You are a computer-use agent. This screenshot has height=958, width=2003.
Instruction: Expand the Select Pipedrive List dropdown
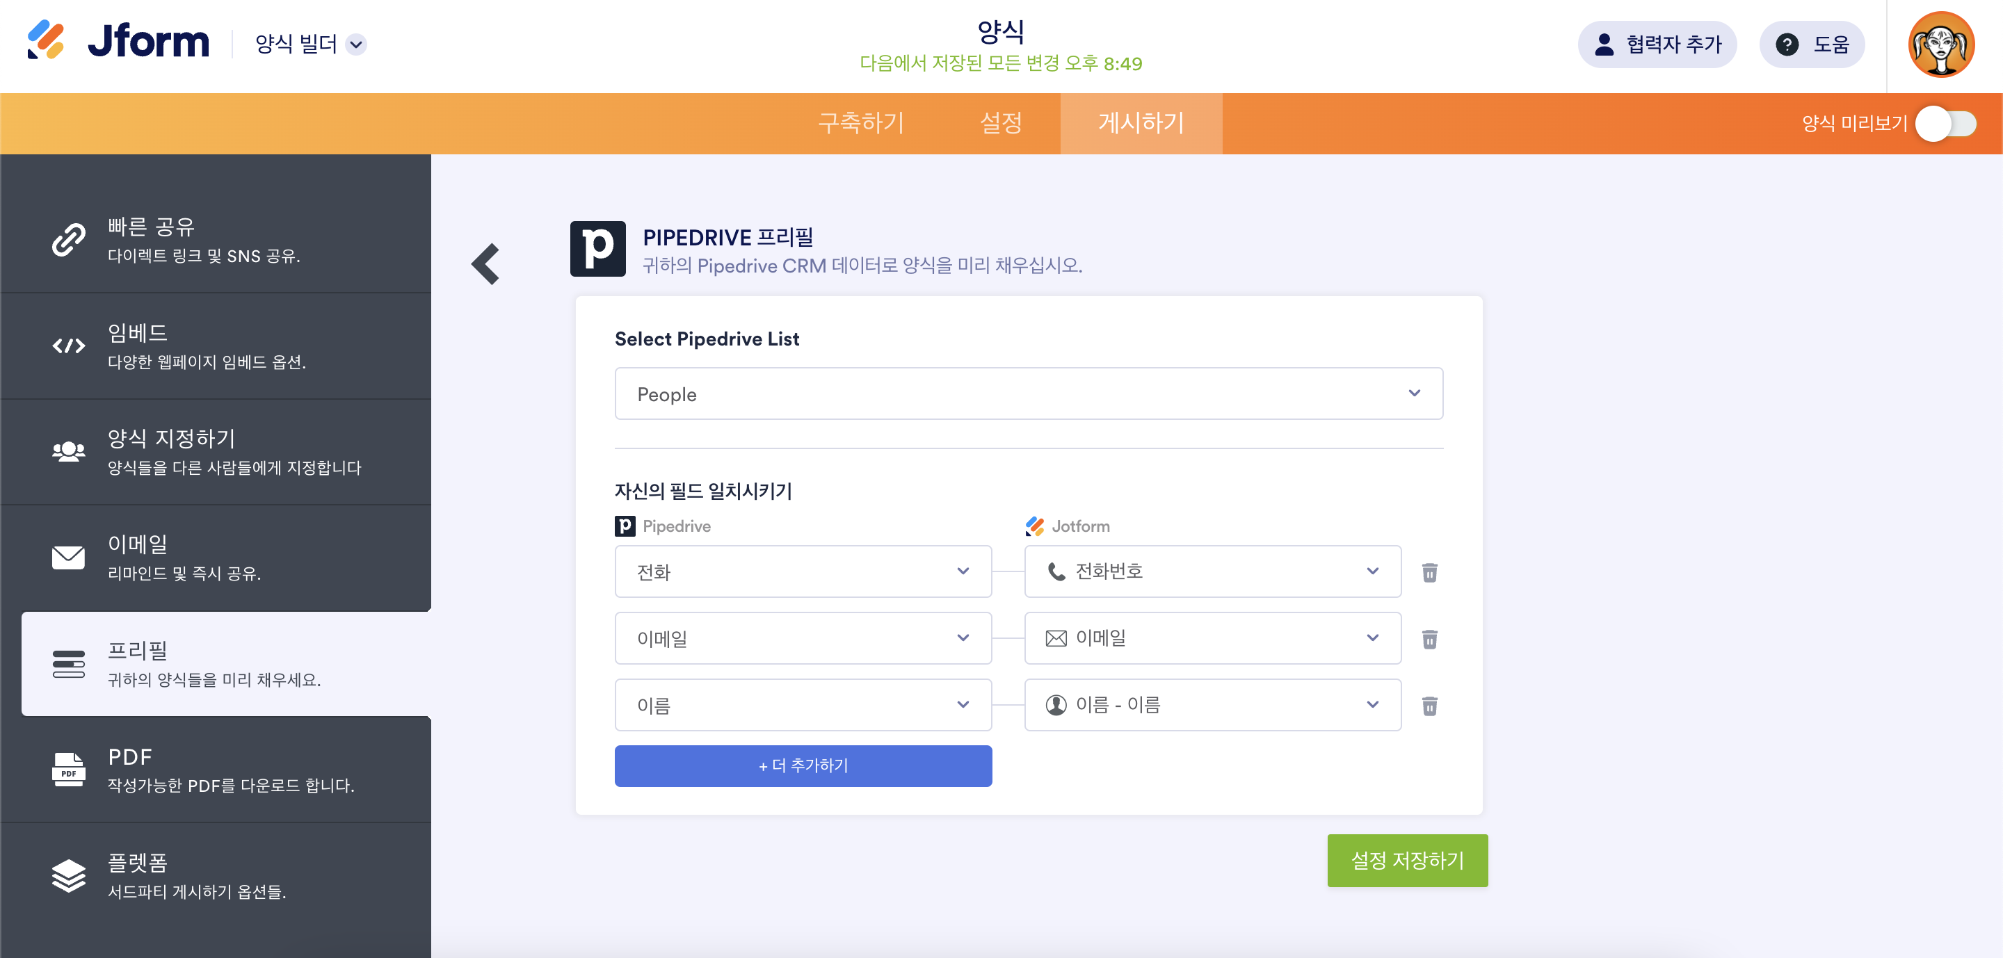point(1028,394)
